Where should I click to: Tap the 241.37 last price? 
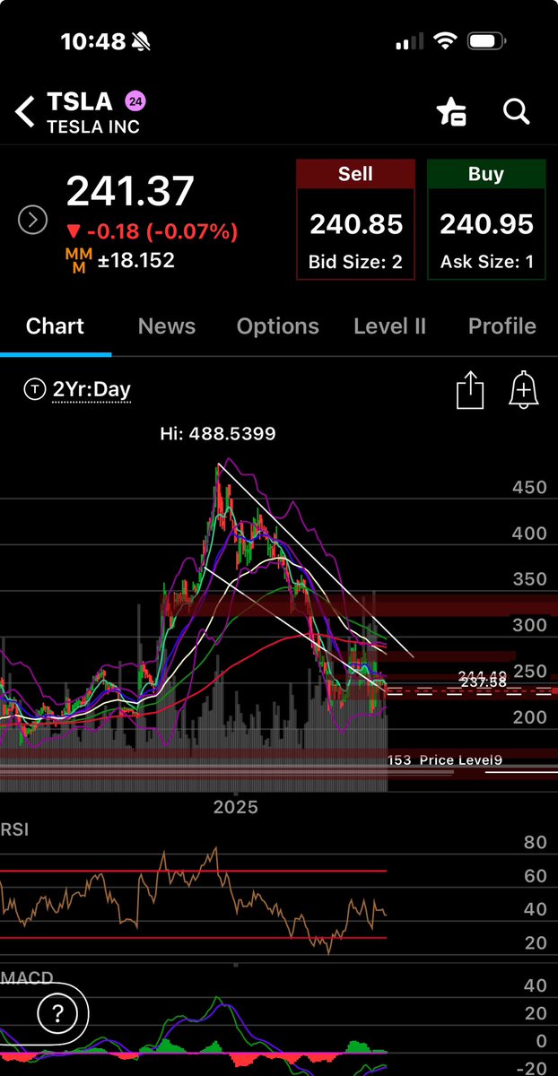(x=130, y=191)
